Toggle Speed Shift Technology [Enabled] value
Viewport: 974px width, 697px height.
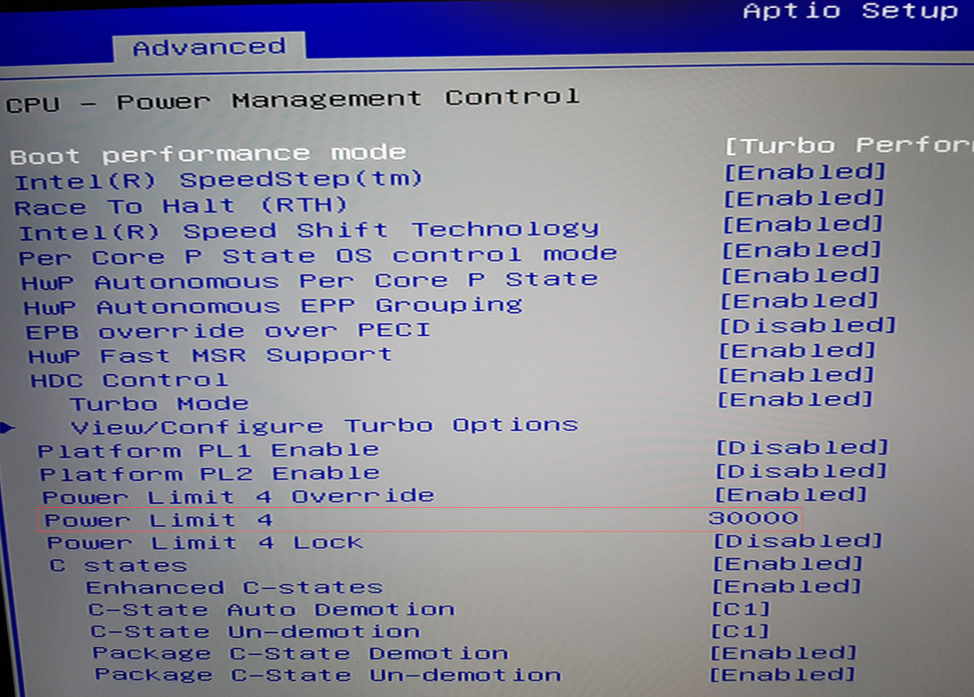tap(802, 224)
